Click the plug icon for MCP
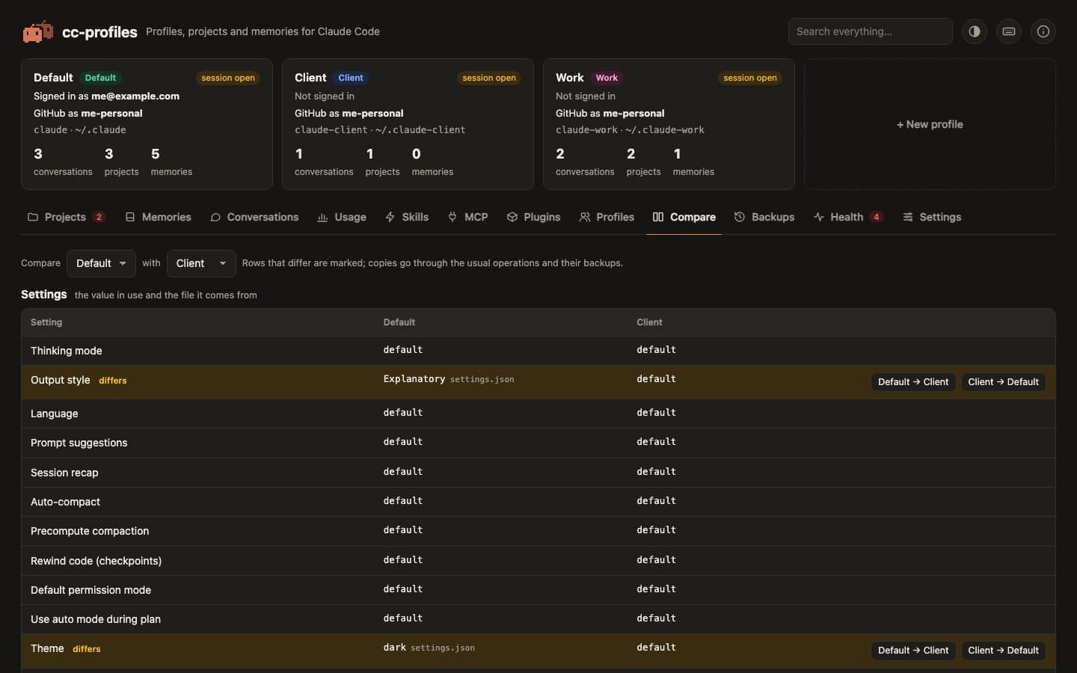The height and width of the screenshot is (673, 1077). point(452,217)
